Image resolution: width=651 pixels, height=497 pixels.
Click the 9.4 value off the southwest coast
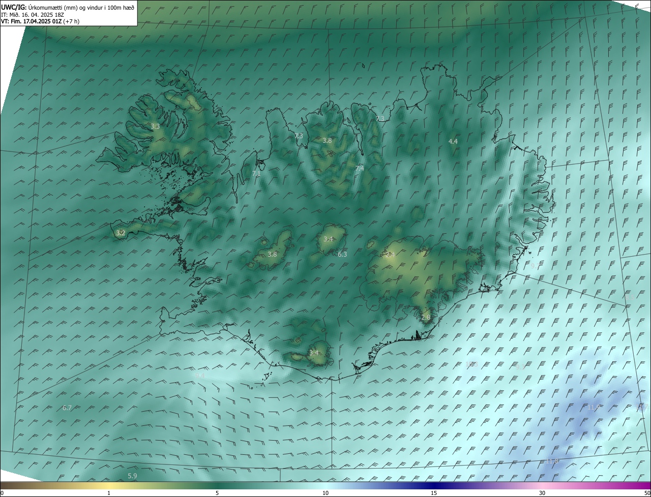200,376
